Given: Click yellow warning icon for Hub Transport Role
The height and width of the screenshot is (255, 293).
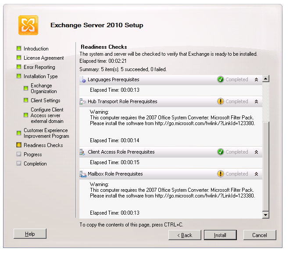Looking at the screenshot, I should click(221, 101).
